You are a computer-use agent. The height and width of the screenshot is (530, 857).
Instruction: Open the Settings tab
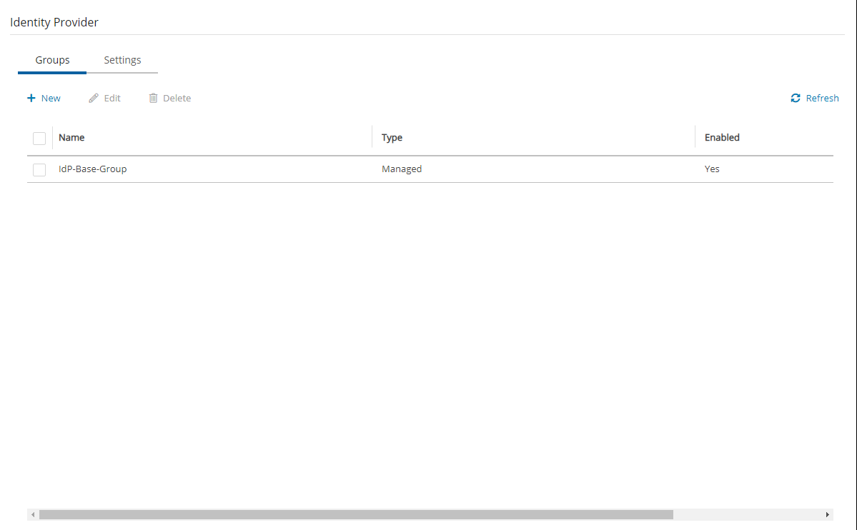click(x=122, y=60)
